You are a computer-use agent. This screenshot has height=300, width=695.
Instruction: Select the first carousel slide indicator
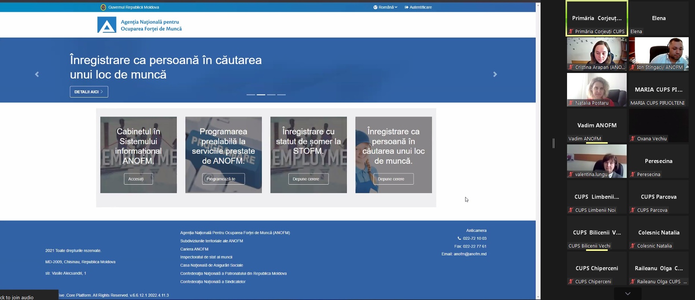(x=251, y=95)
